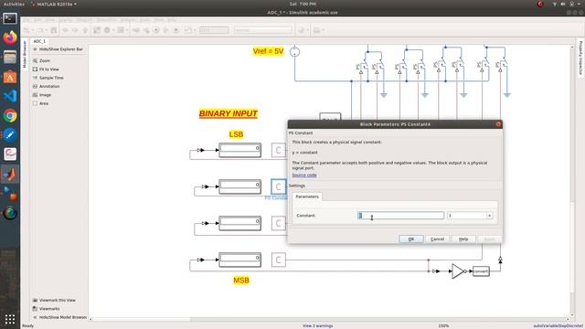The image size is (585, 329).
Task: Click the Source code link
Action: (x=304, y=175)
